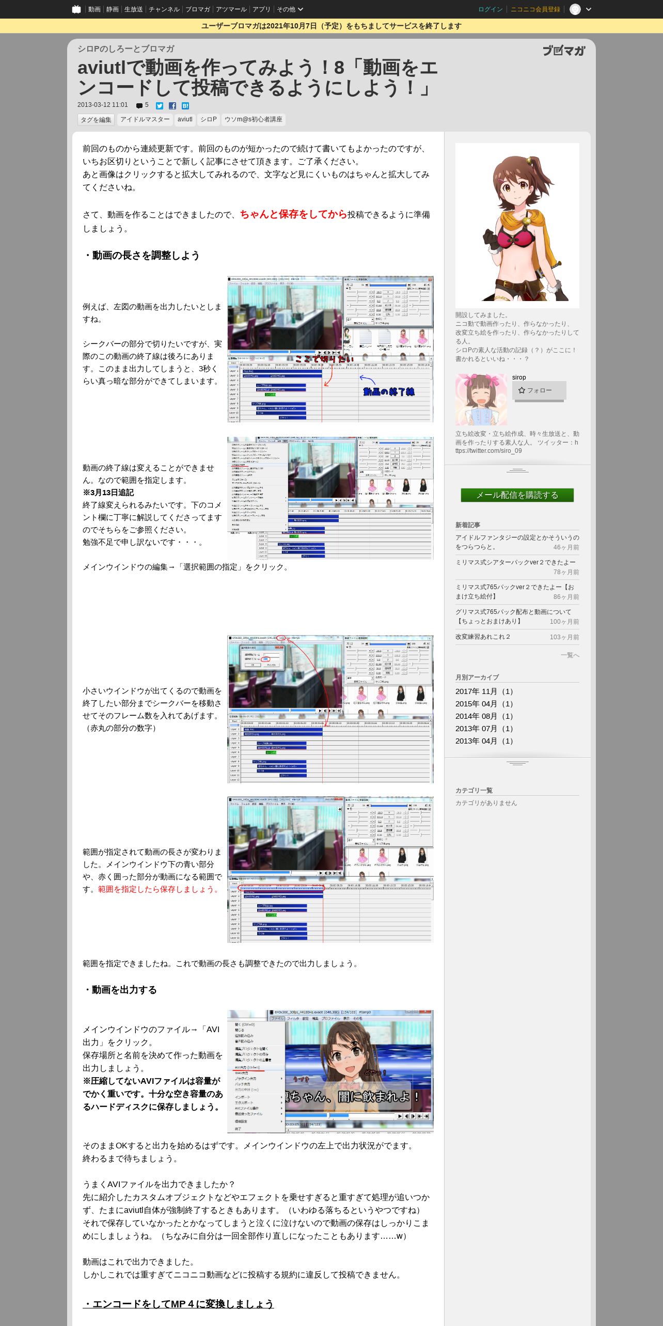Click the タグを編集 button
This screenshot has width=663, height=1326.
(x=96, y=120)
